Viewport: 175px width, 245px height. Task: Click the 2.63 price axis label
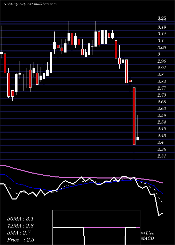[x=162, y=108]
